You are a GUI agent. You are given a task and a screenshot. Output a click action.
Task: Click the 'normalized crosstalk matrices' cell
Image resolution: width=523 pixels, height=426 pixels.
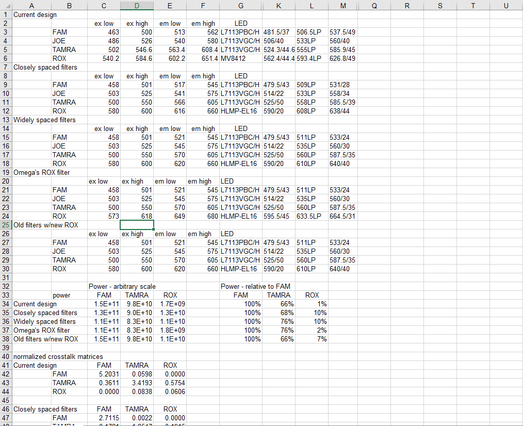click(x=58, y=356)
